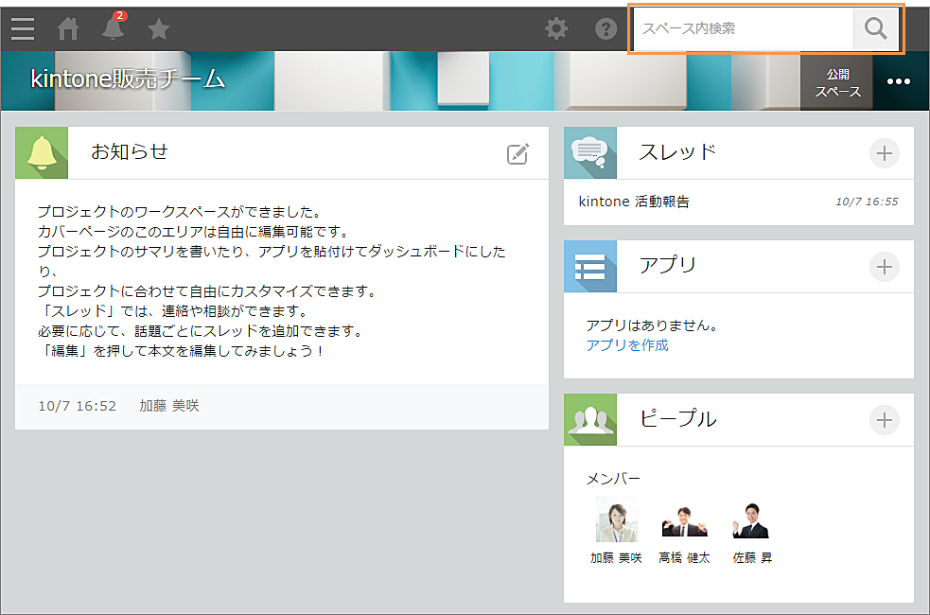Click the ピープル section heading

[678, 419]
